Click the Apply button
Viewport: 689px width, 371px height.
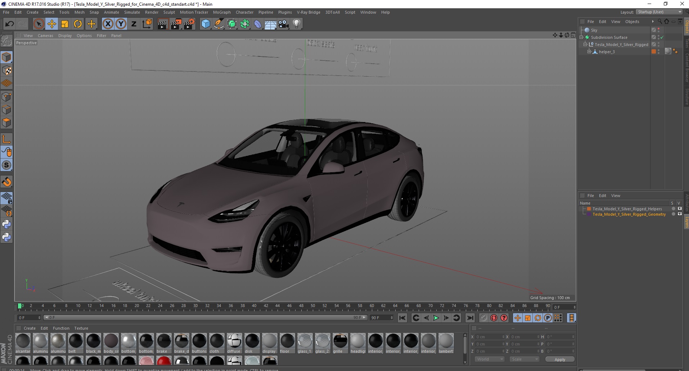(x=560, y=359)
